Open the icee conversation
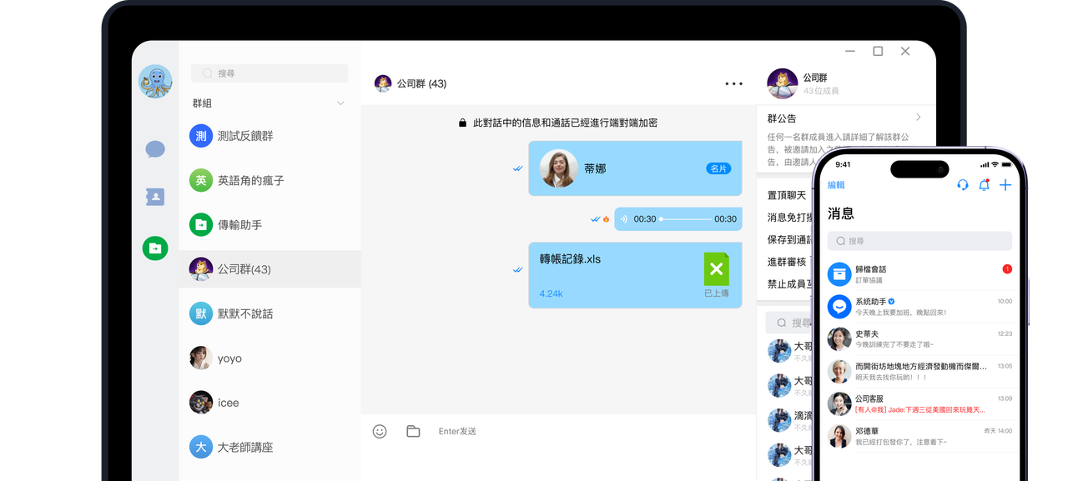Screen dimensions: 1068x481 (270, 403)
